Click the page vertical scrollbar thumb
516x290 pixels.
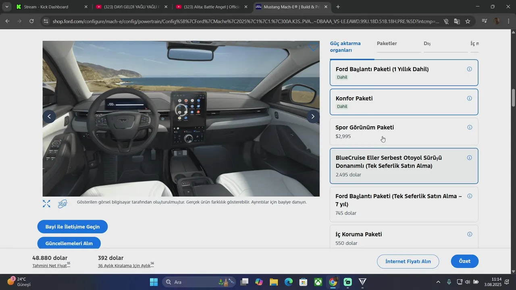(x=513, y=98)
